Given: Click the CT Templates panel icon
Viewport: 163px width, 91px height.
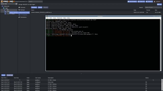Looking at the screenshot, I should click(19, 15).
